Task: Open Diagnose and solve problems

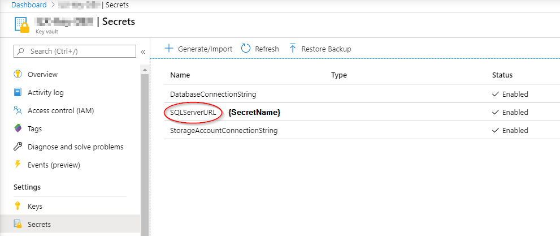Action: (x=75, y=147)
